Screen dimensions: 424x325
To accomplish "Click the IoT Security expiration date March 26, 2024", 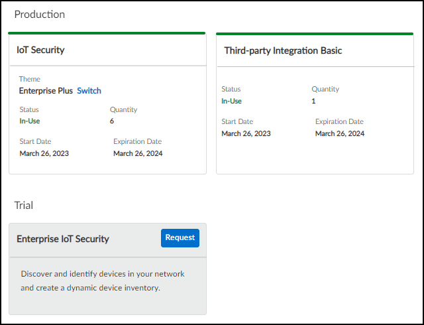I will coord(138,153).
